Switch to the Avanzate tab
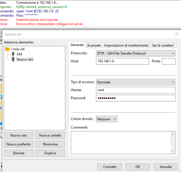Image resolution: width=181 pixels, height=172 pixels. (94, 45)
